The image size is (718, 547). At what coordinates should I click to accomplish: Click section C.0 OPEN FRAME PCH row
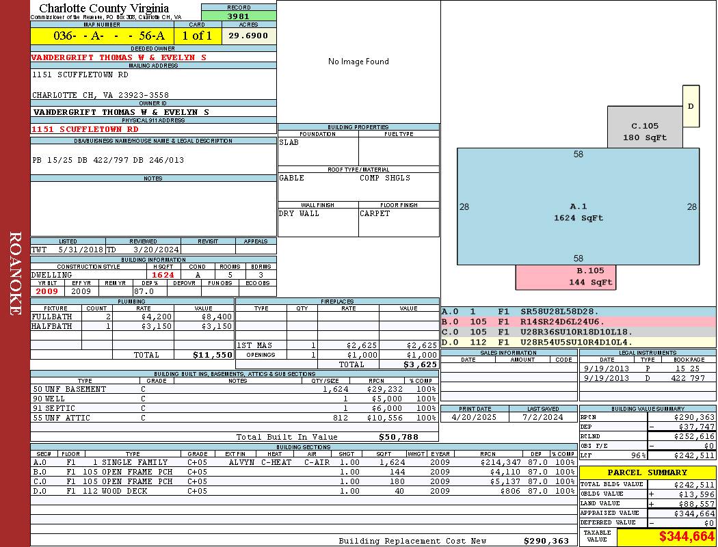pos(304,481)
